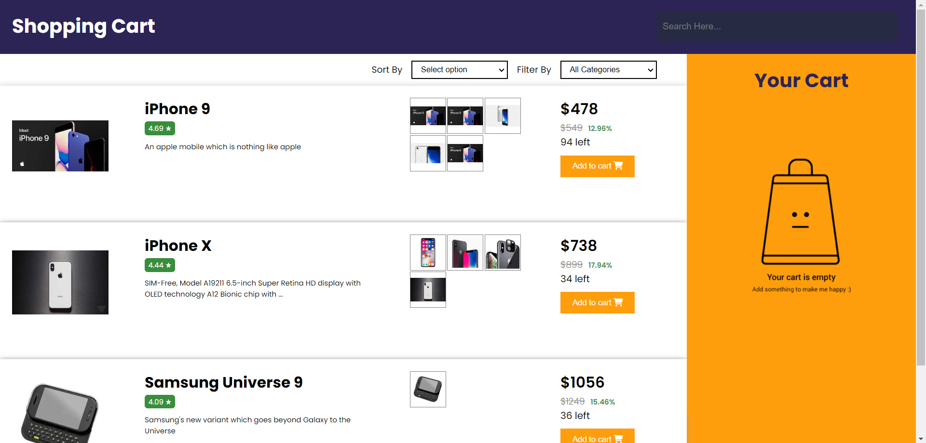The width and height of the screenshot is (926, 443).
Task: Select third iPhone 9 gallery thumbnail with white background
Action: (503, 116)
